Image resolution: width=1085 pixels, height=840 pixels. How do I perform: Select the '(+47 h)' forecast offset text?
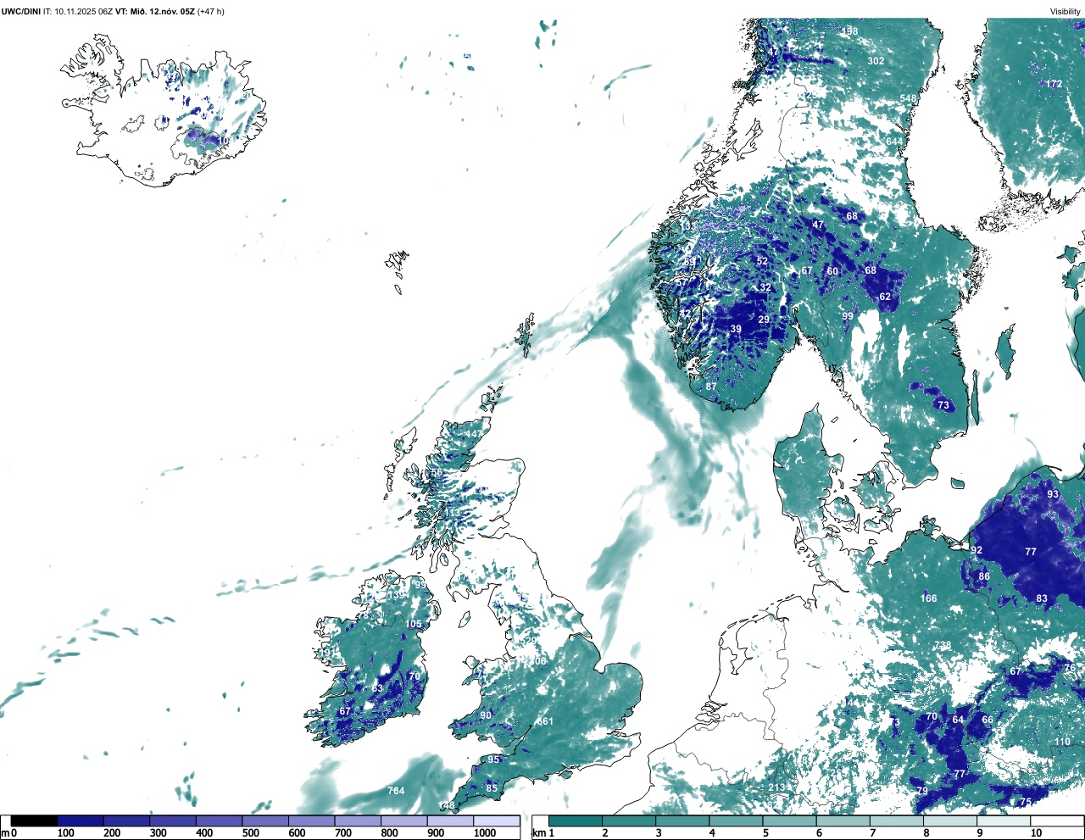click(211, 11)
